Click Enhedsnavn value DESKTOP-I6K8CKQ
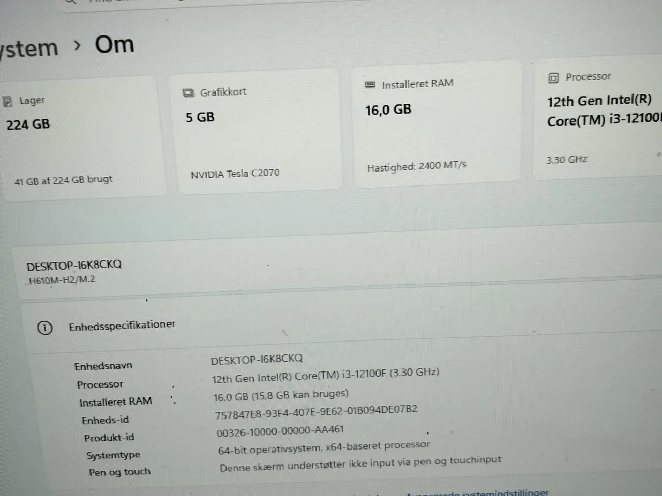The image size is (662, 496). (x=257, y=359)
